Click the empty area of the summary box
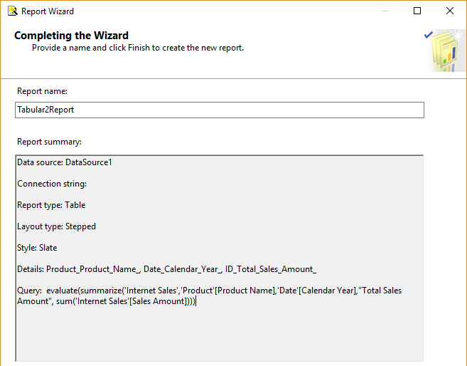Image resolution: width=467 pixels, height=366 pixels. coord(219,335)
